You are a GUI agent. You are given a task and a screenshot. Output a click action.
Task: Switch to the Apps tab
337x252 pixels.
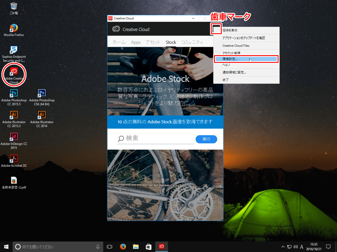pos(136,42)
